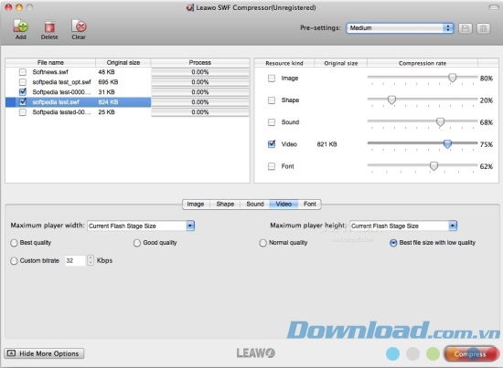Image resolution: width=503 pixels, height=368 pixels.
Task: Click the Compress button
Action: pos(471,354)
